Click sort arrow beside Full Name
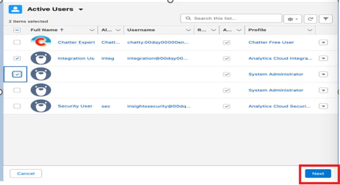Viewport: 340px width, 185px height. point(62,30)
